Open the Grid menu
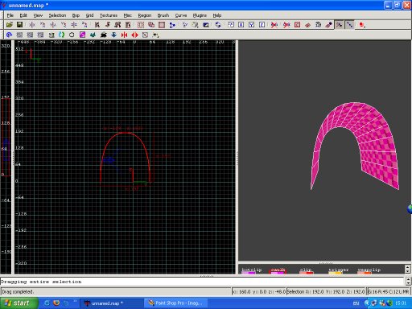The image size is (412, 309). click(89, 15)
